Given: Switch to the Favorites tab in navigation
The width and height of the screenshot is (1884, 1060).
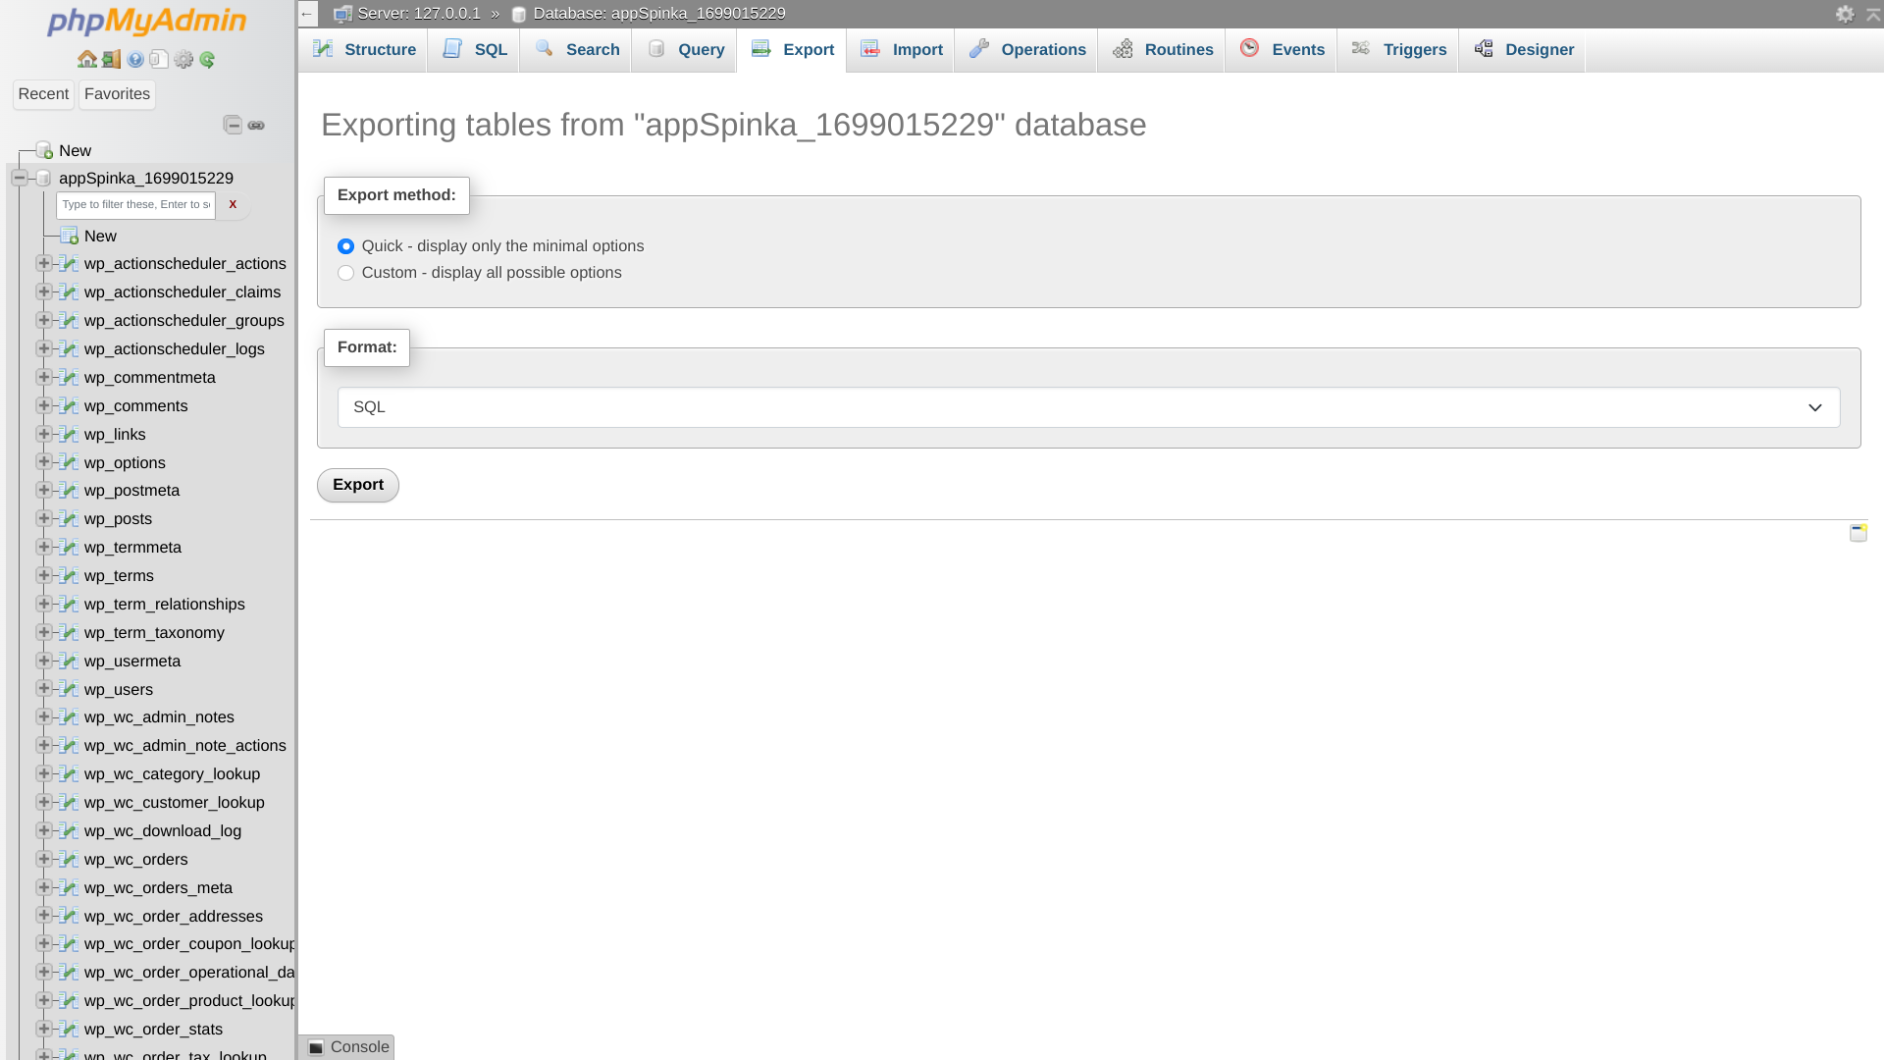Looking at the screenshot, I should tap(117, 94).
